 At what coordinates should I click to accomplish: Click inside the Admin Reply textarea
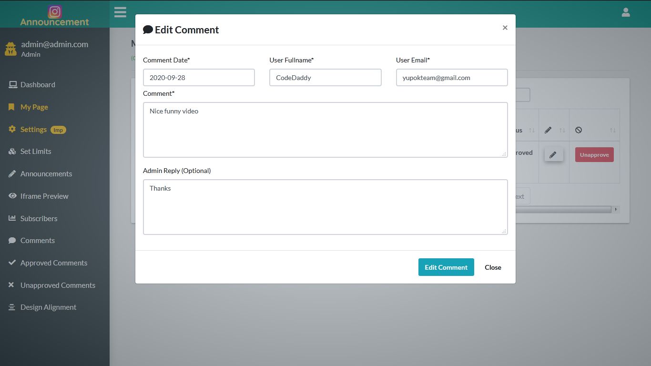325,207
